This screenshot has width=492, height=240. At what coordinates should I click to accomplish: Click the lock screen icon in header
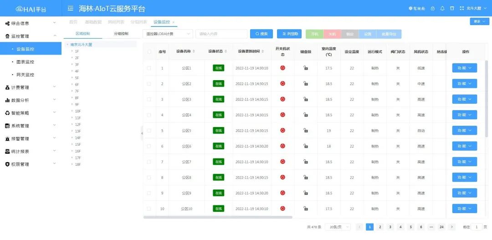432,8
